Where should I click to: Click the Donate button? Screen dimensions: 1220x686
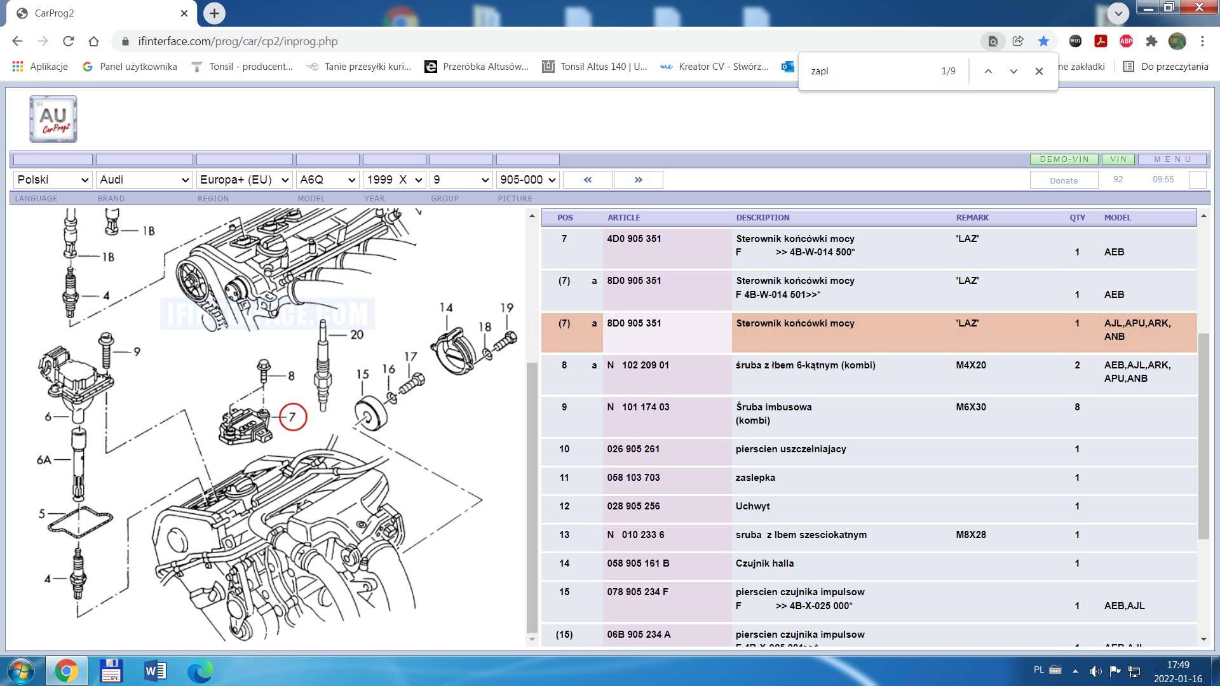coord(1064,180)
